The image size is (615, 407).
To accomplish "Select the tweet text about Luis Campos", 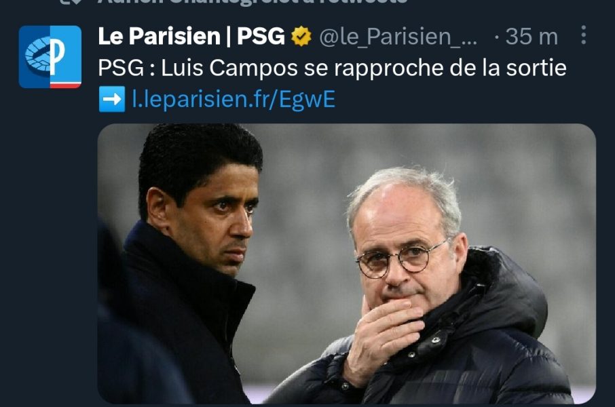I will 332,68.
